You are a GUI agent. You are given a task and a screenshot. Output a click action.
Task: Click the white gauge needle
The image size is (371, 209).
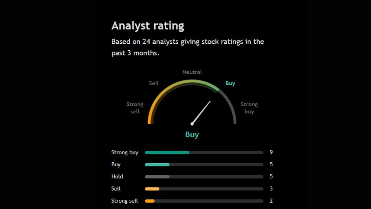point(201,112)
